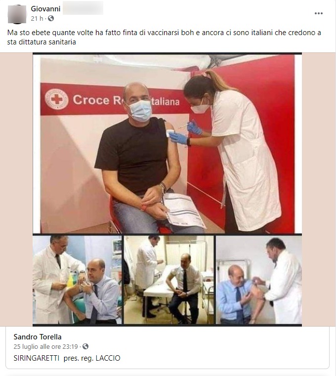Click the post text about dittatura sanitaria
This screenshot has height=376, width=336.
pyautogui.click(x=164, y=37)
